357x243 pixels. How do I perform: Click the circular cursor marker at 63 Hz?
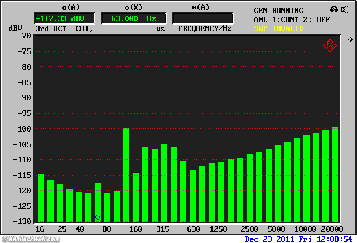point(98,217)
